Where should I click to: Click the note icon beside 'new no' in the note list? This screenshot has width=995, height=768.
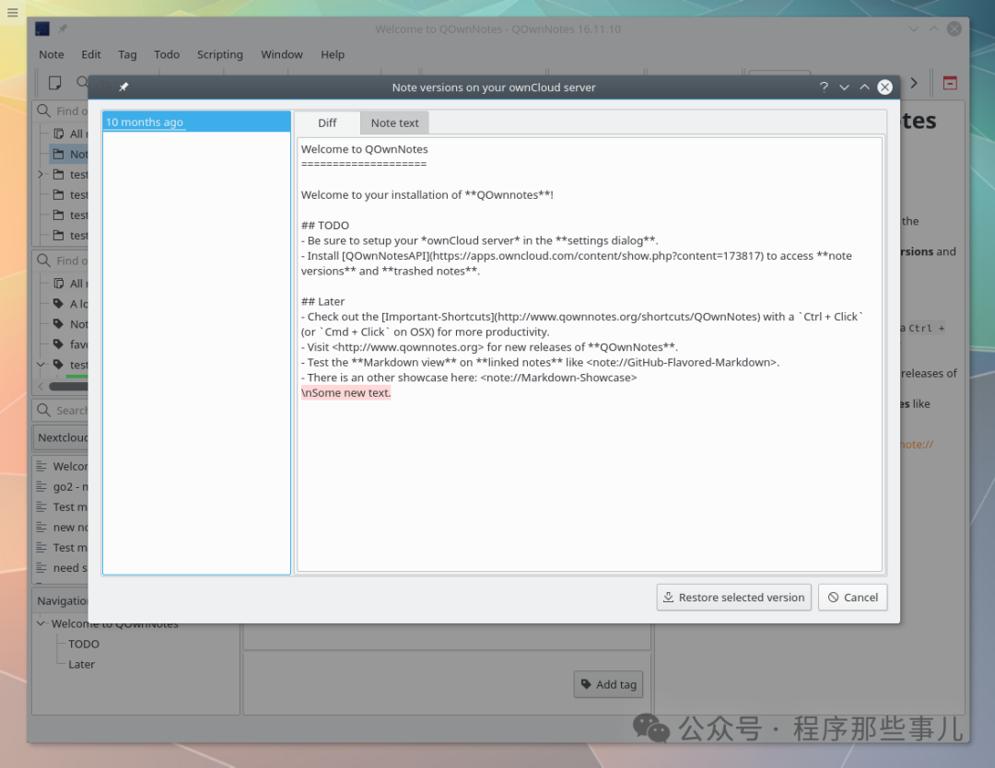coord(41,527)
